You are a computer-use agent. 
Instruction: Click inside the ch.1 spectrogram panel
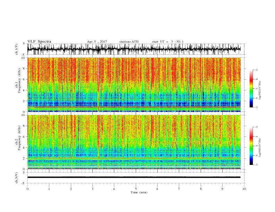click(134, 85)
